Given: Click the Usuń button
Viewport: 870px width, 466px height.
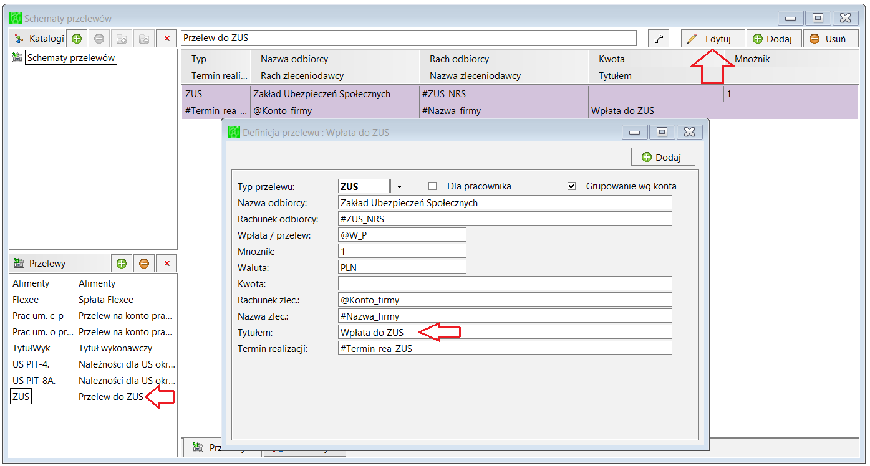Looking at the screenshot, I should (x=830, y=39).
